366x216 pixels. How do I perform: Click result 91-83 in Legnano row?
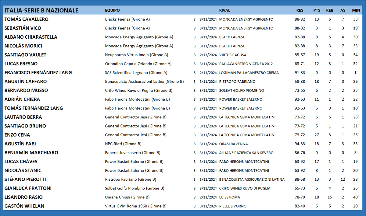tap(300, 73)
